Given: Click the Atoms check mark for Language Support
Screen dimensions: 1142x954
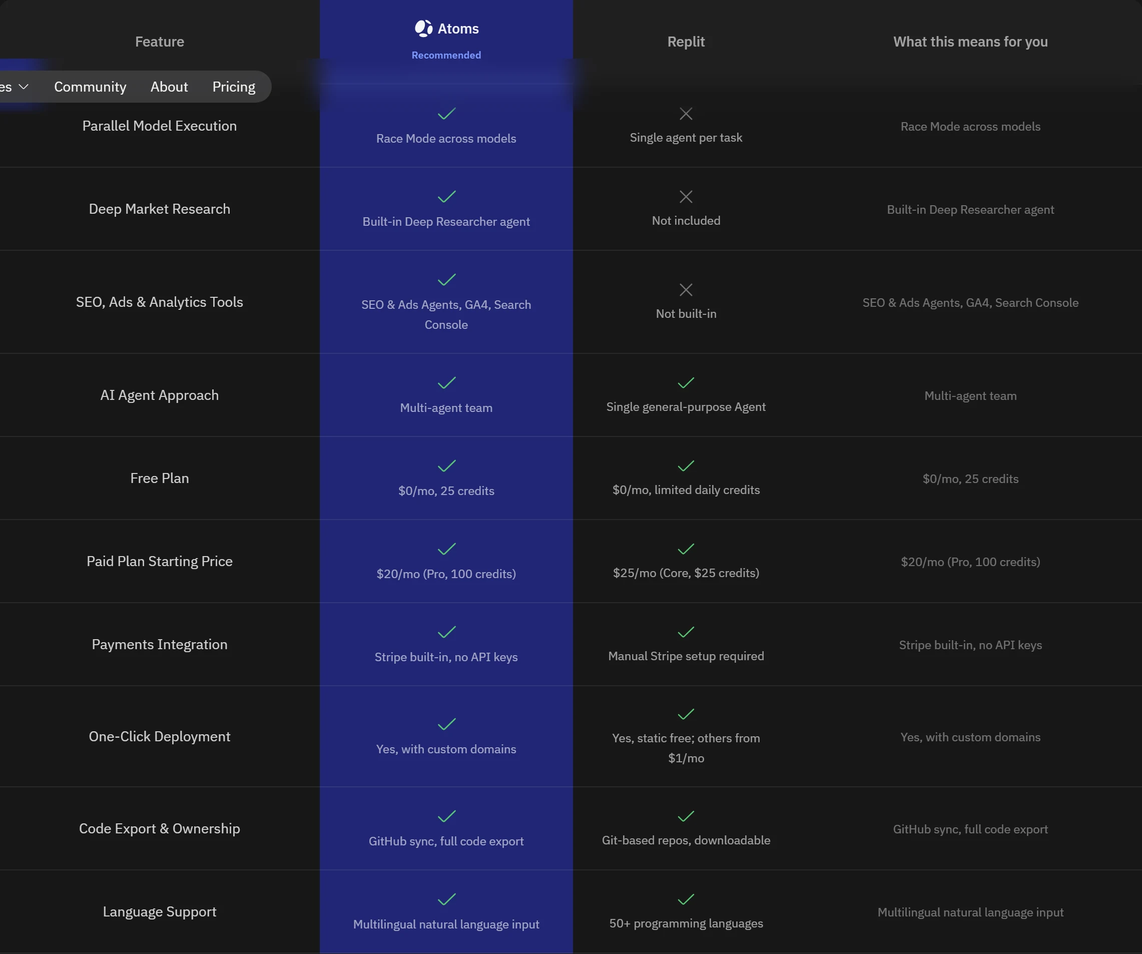Looking at the screenshot, I should pyautogui.click(x=446, y=899).
